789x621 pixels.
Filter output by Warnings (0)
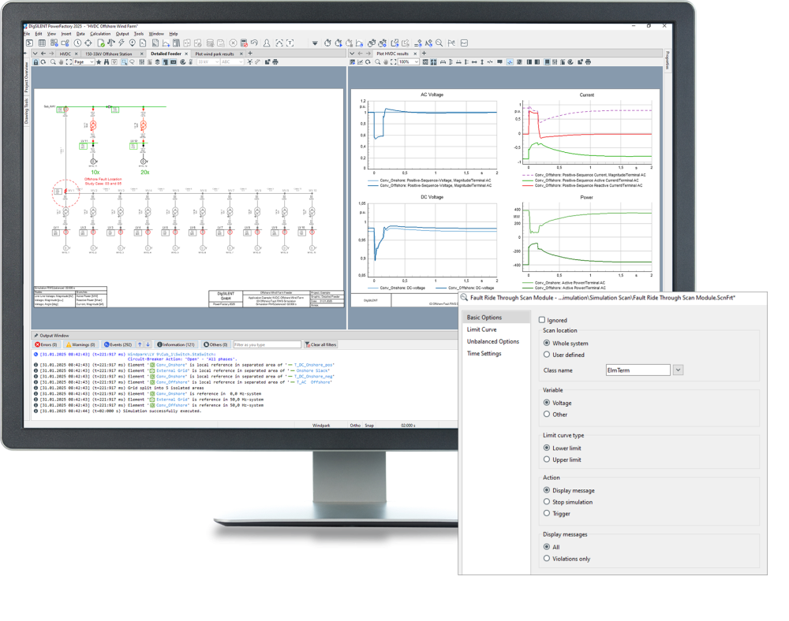pos(80,344)
